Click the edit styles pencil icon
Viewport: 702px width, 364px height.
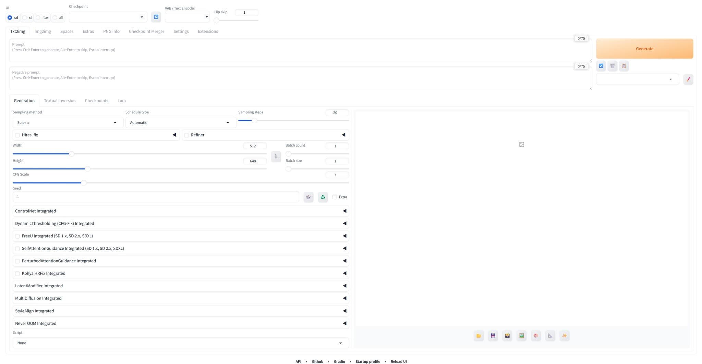click(688, 79)
